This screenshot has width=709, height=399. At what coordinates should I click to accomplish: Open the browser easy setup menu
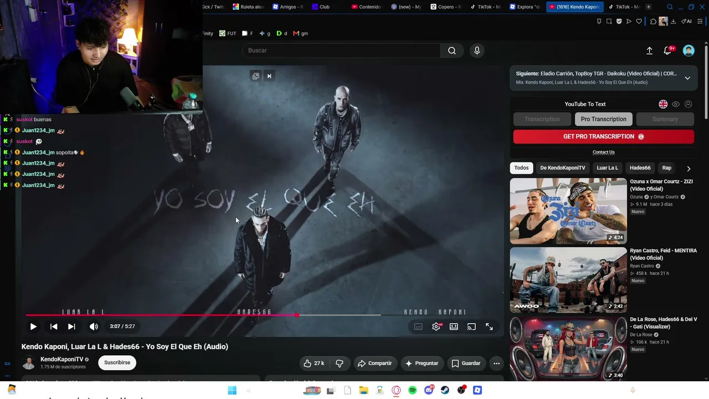click(x=700, y=22)
